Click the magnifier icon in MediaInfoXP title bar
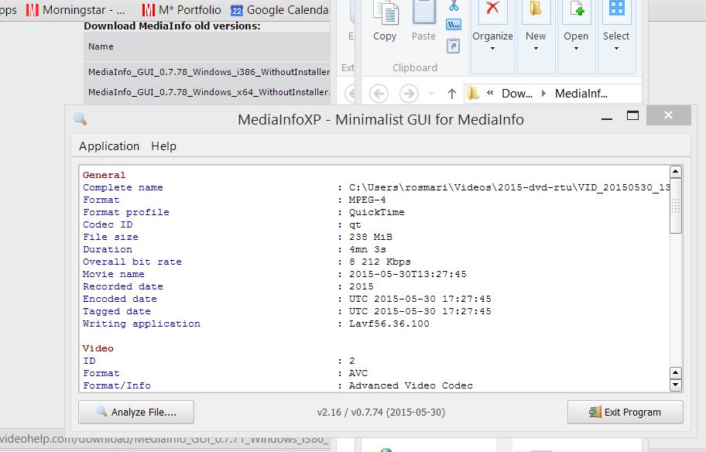The height and width of the screenshot is (452, 706). pos(80,119)
